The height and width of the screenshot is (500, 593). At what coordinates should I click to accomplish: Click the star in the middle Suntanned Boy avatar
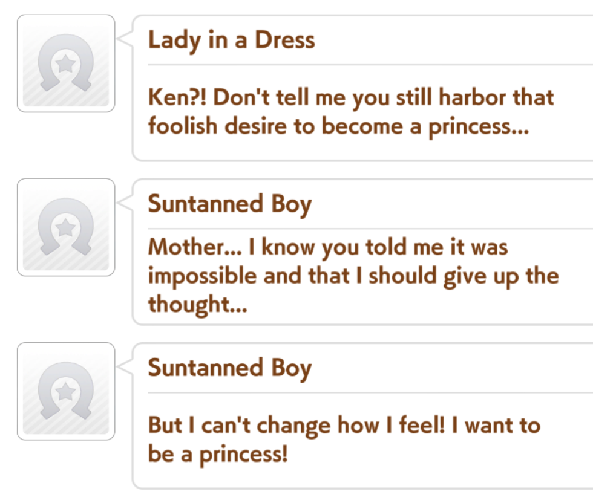click(65, 228)
